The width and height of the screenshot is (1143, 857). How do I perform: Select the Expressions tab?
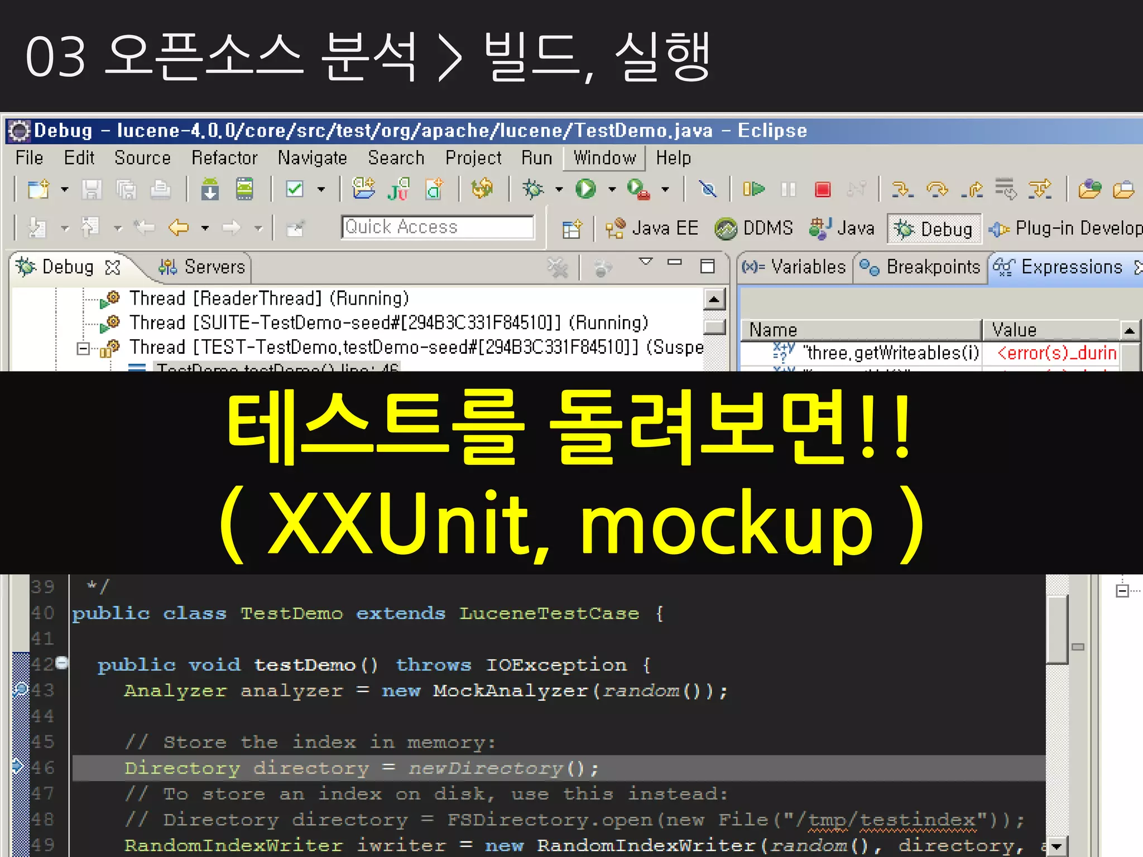[x=1057, y=267]
